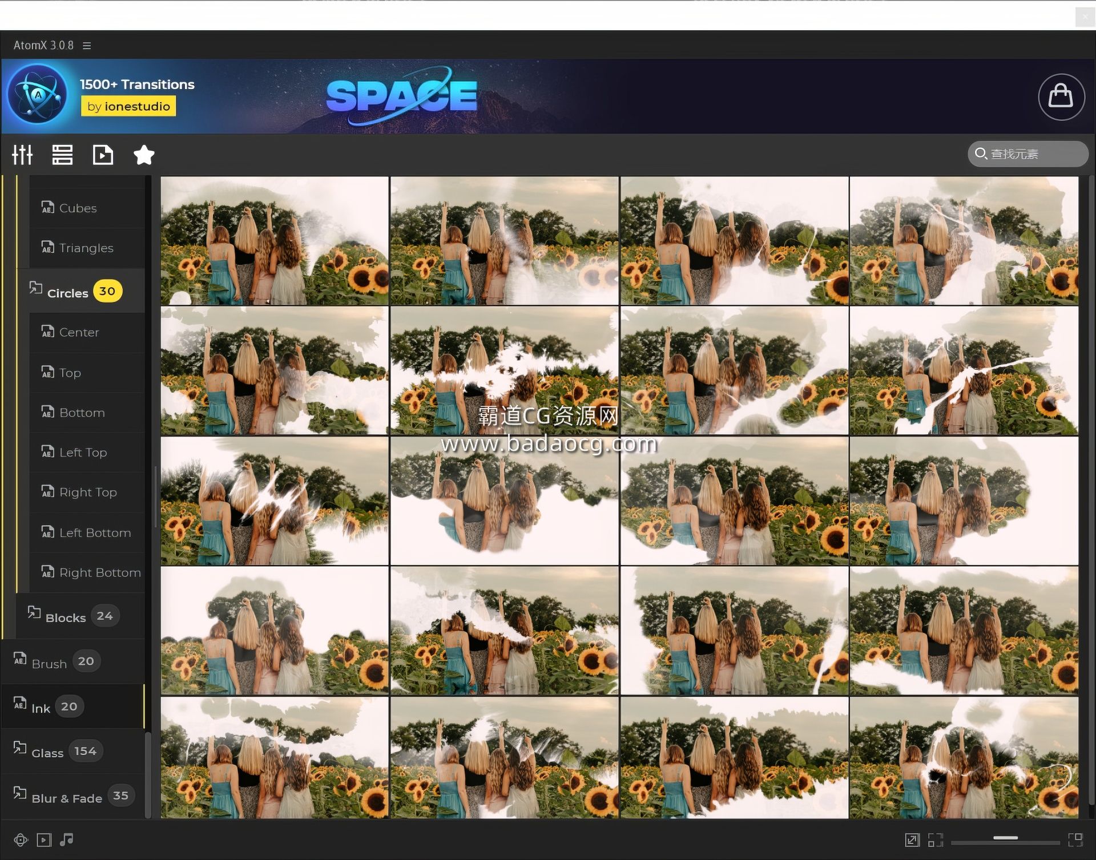Click the diagonal-arrows resize icon
Viewport: 1096px width, 860px height.
pyautogui.click(x=912, y=839)
